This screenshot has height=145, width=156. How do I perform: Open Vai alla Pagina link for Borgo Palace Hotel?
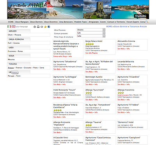point(91,53)
